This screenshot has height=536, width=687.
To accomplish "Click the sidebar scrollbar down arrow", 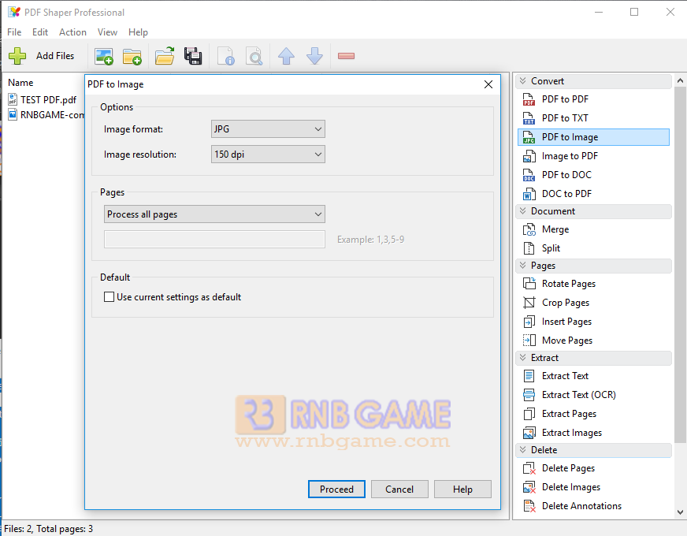I will click(x=680, y=512).
